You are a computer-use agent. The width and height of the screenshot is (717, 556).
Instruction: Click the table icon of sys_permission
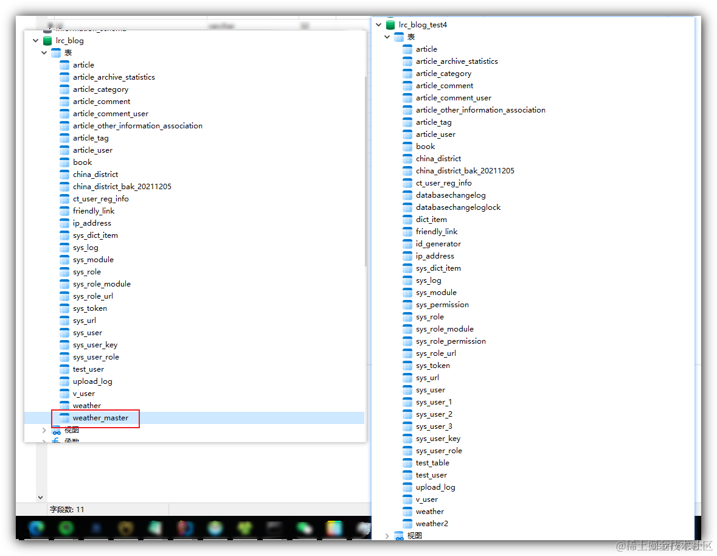407,305
